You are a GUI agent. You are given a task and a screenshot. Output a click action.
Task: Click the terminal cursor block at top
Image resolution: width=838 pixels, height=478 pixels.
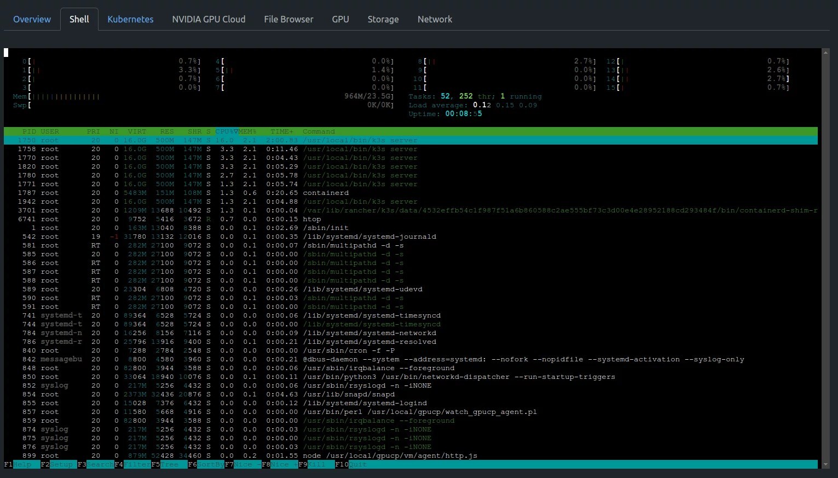coord(6,53)
